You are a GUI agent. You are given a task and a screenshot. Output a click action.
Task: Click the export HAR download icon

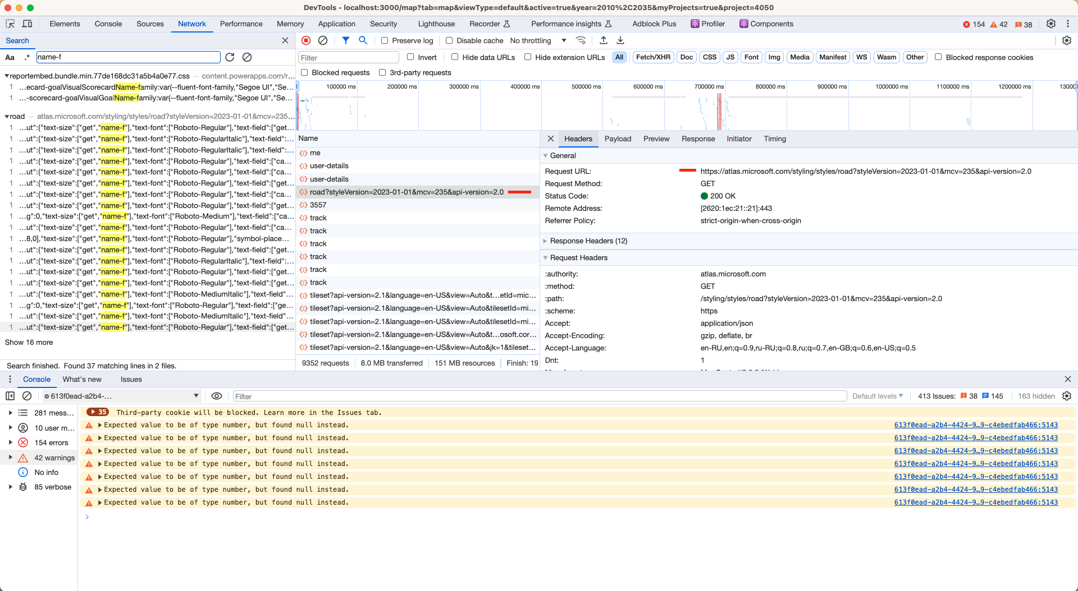pos(620,40)
